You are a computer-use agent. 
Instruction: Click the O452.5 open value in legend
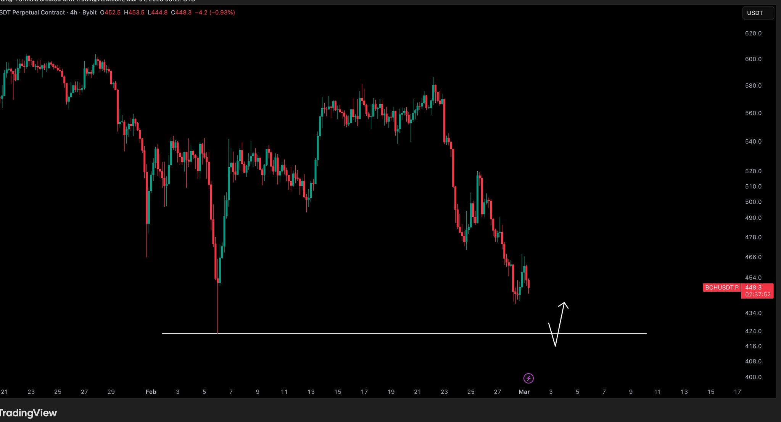coord(110,13)
